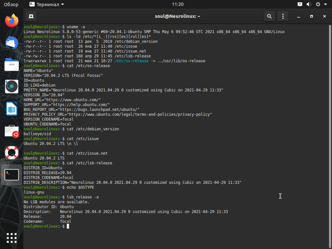Click the 'linux-gnu' output line

click(34, 192)
